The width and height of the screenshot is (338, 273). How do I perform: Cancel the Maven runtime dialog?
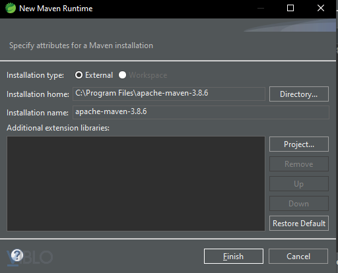[298, 257]
